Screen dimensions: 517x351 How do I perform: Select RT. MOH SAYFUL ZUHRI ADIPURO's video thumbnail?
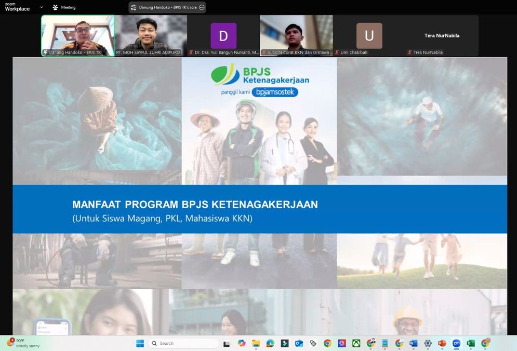click(x=151, y=35)
